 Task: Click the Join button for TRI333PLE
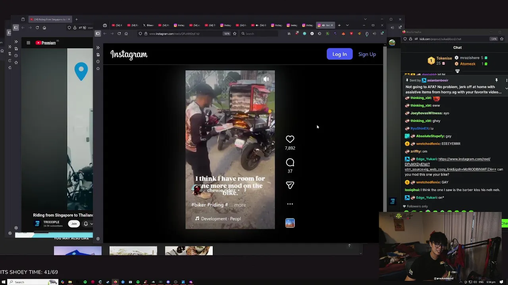pyautogui.click(x=74, y=224)
